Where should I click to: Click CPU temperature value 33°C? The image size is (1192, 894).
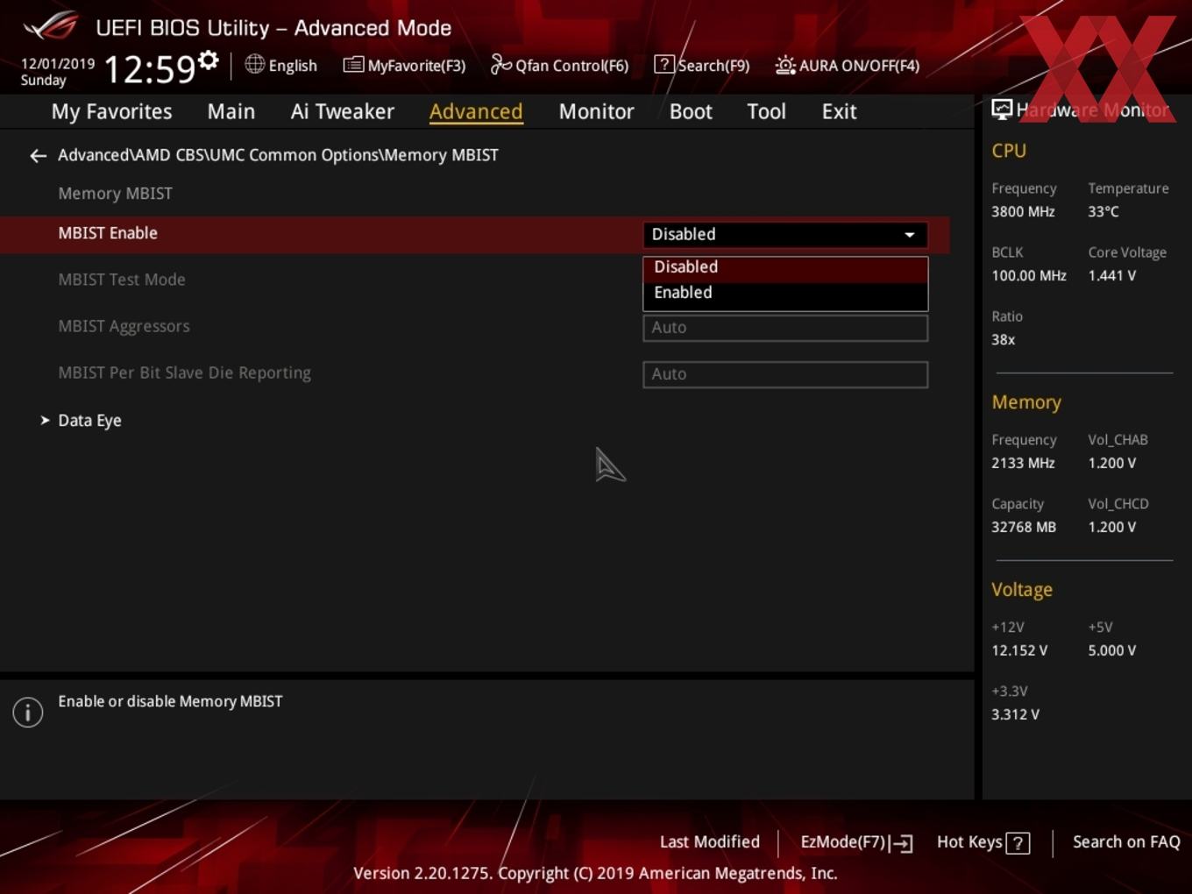pyautogui.click(x=1103, y=212)
